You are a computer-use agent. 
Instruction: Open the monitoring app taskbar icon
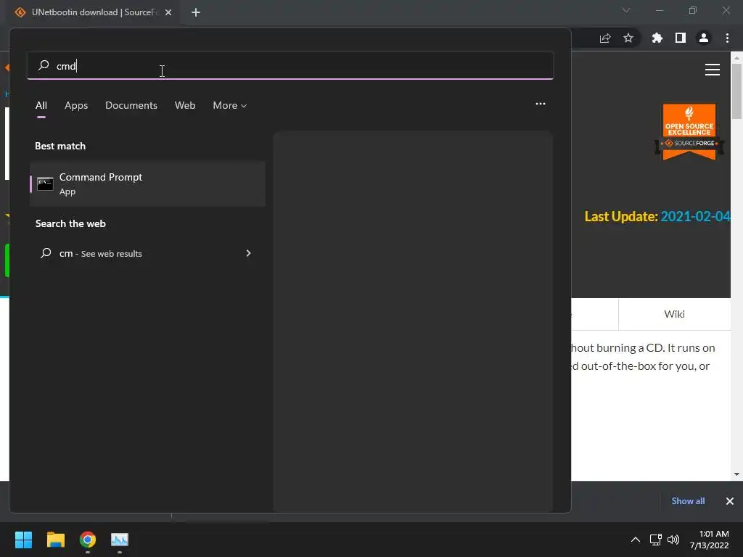point(120,540)
